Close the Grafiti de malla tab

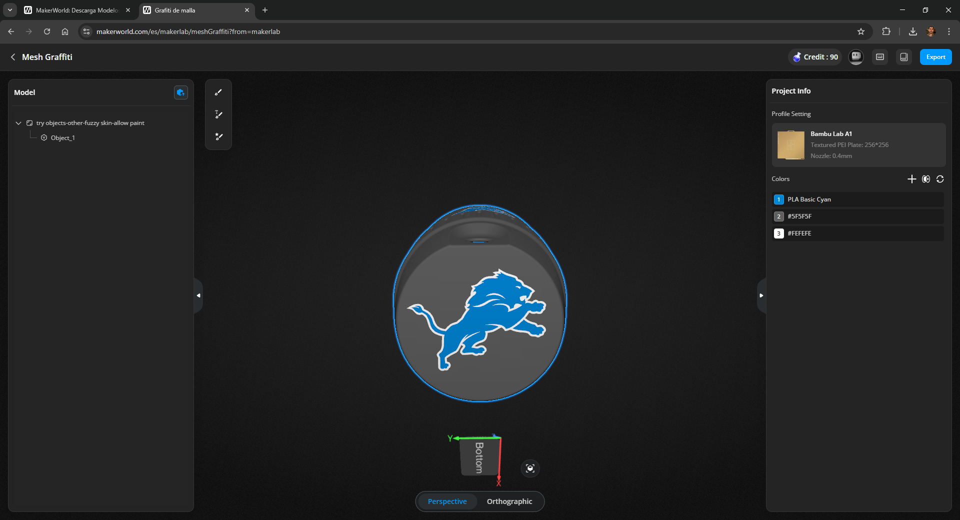pyautogui.click(x=247, y=10)
